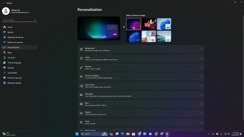Apply the calm lake landscape theme
Viewport: 244px width, 137px height.
click(164, 37)
